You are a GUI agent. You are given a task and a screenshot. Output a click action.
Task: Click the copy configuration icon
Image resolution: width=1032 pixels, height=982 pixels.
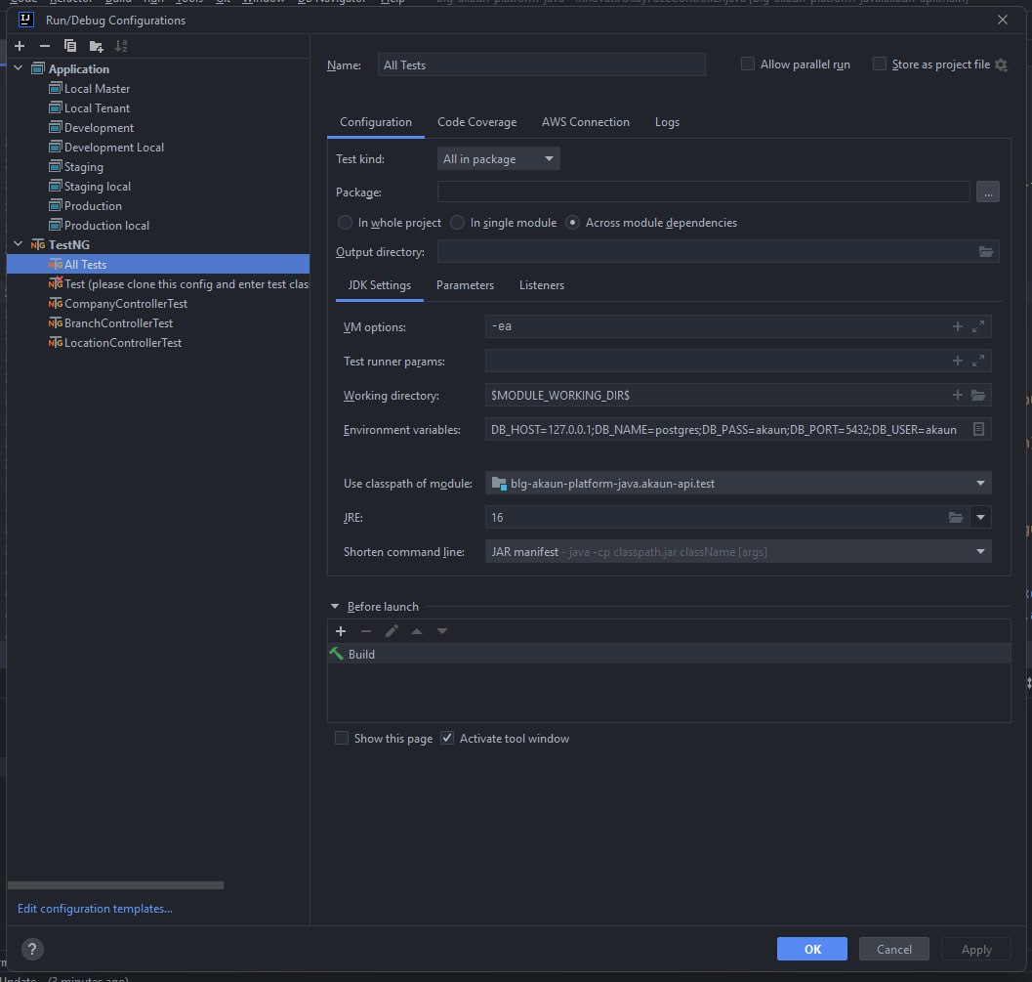point(70,46)
